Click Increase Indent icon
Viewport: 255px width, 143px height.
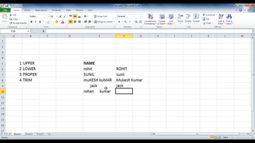tap(89, 22)
